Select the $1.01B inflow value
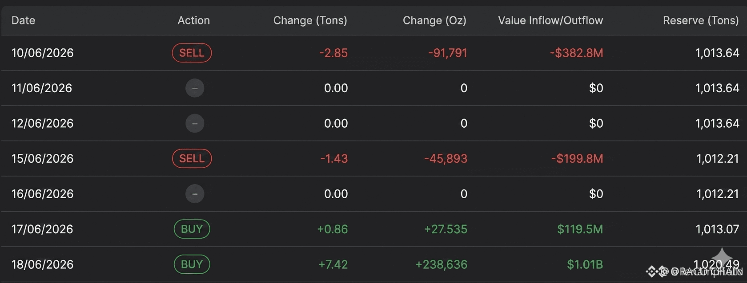 (x=585, y=264)
